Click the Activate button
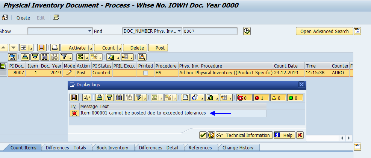371x158 pixels. click(x=75, y=48)
